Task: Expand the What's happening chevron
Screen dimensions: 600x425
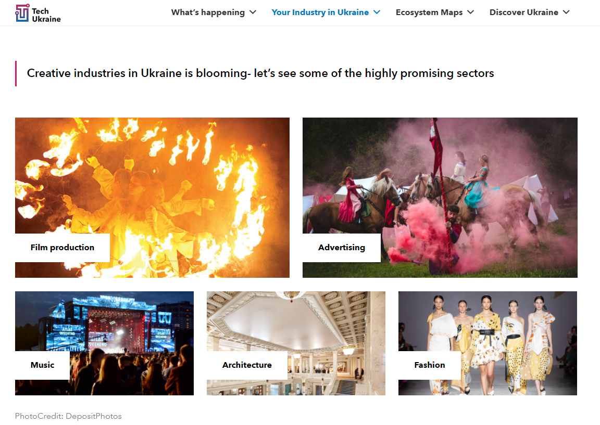Action: pos(253,12)
